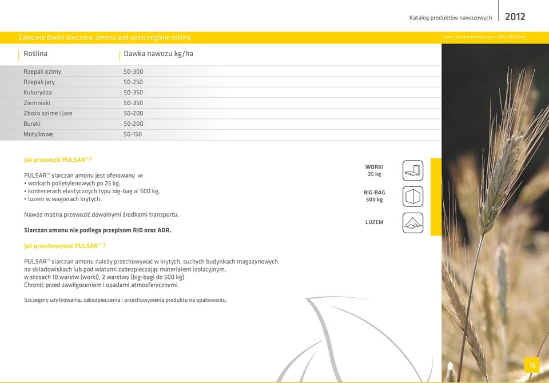Select the 'Kukurydza' row label
549x383 pixels.
tap(38, 93)
